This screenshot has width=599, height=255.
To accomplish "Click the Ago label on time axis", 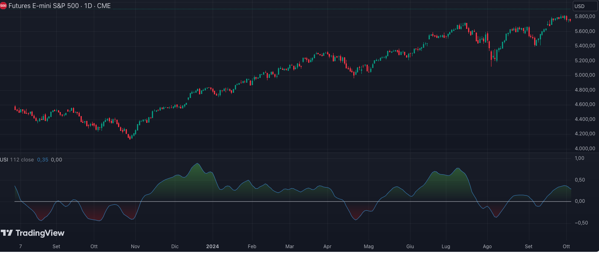I will tap(487, 246).
